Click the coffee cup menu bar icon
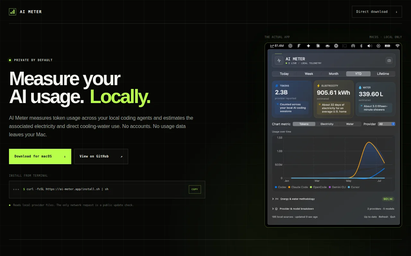Image resolution: width=411 pixels, height=256 pixels. (327, 46)
